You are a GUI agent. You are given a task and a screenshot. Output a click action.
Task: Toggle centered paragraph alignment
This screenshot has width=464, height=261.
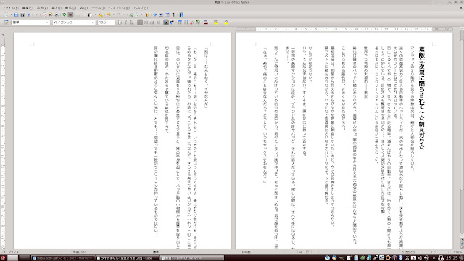146,22
